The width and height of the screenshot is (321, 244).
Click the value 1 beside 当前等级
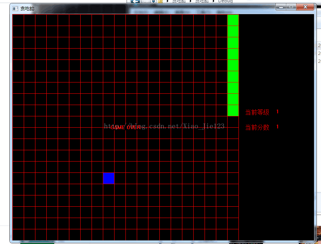277,112
